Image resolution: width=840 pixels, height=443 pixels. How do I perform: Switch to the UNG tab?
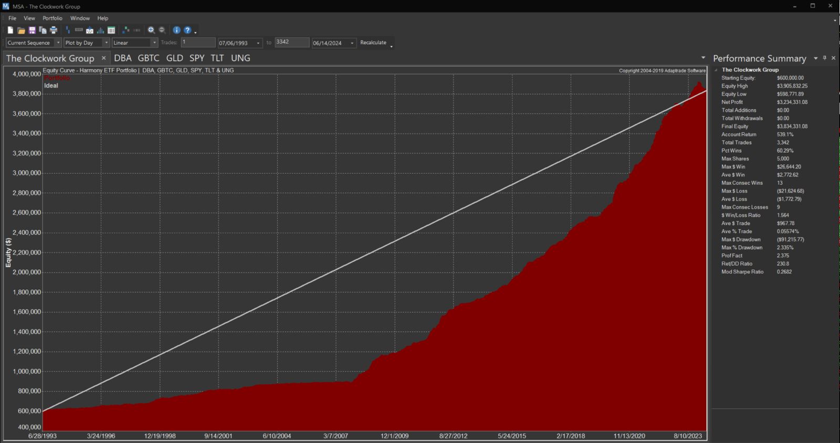click(x=240, y=58)
